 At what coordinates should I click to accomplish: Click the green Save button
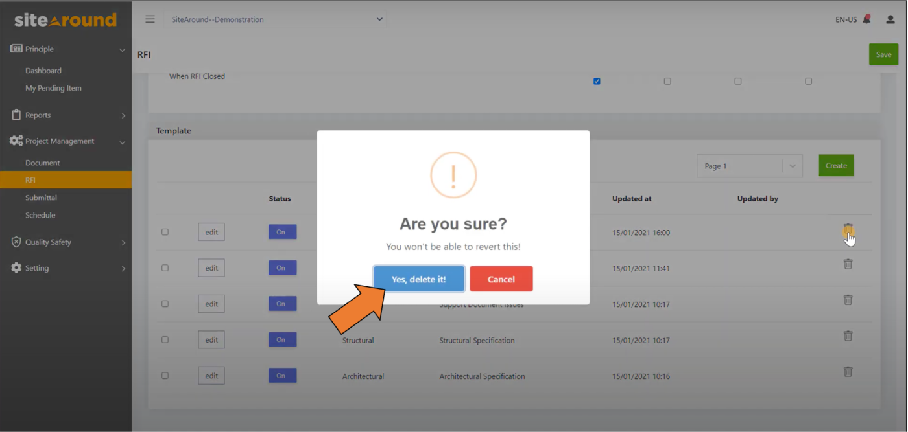coord(883,54)
